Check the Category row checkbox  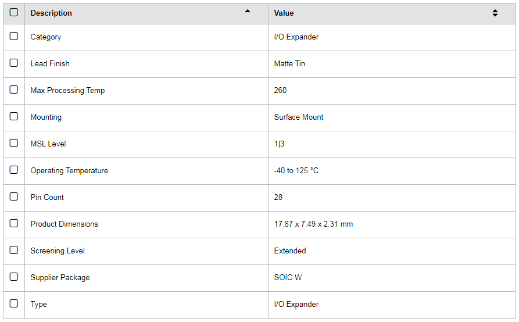[x=14, y=36]
